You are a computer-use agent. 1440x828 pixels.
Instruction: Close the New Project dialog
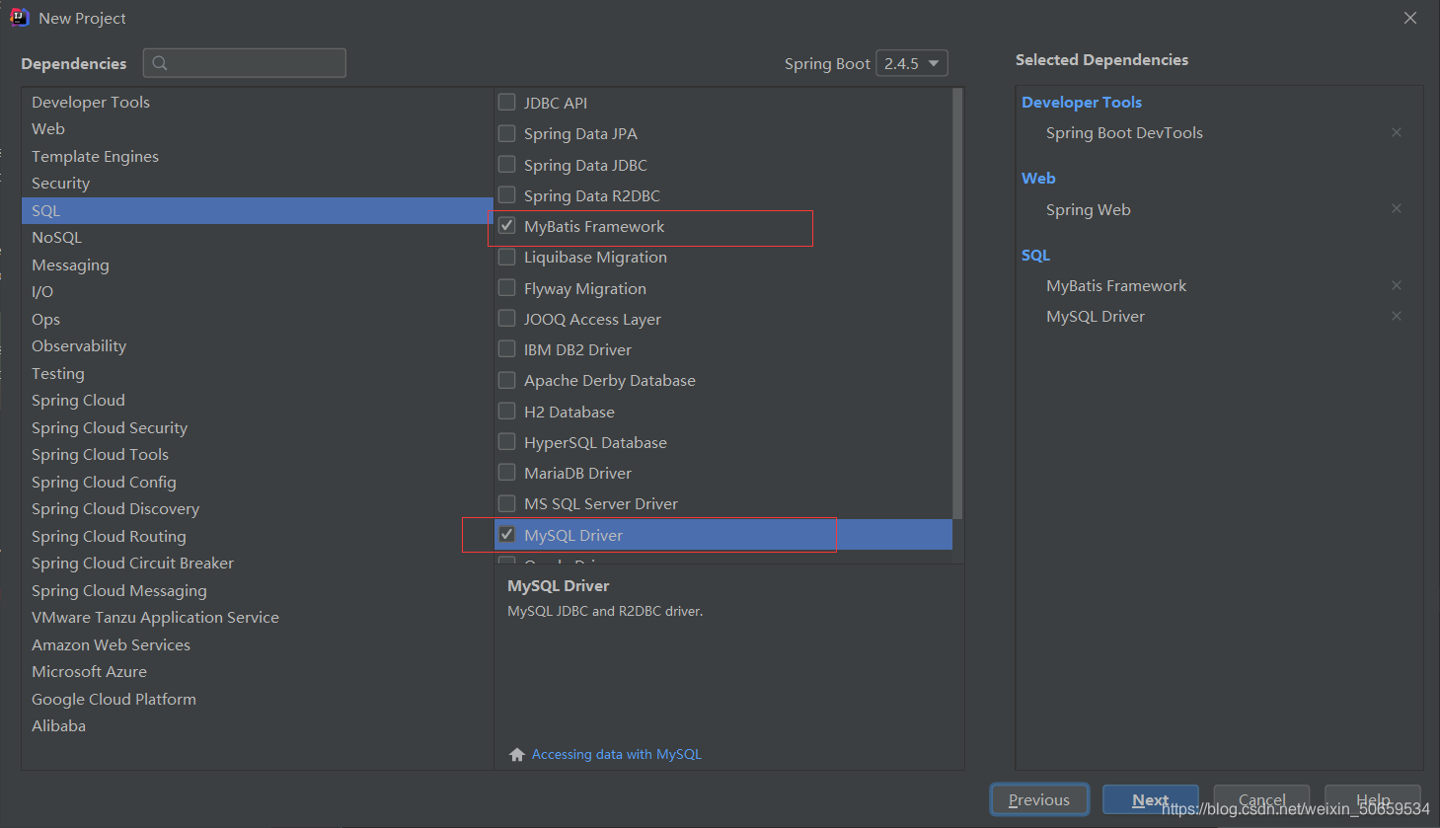[x=1410, y=18]
